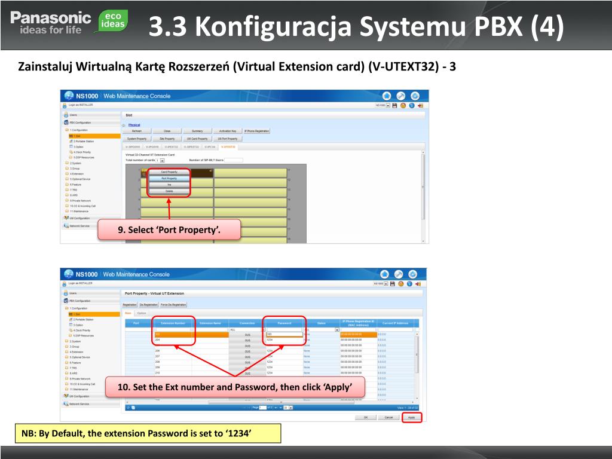The width and height of the screenshot is (612, 459).
Task: Click the blue info icon in Slot console toolbar
Action: point(412,105)
